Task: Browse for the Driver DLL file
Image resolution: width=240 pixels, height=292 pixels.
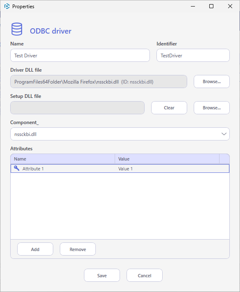Action: (x=212, y=81)
